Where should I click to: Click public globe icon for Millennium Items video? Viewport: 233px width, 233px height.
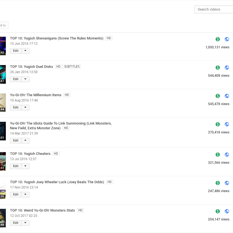point(227,96)
